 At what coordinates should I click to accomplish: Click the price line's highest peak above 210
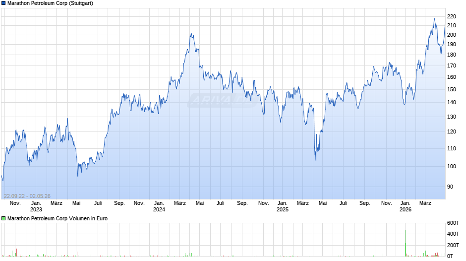pyautogui.click(x=434, y=19)
